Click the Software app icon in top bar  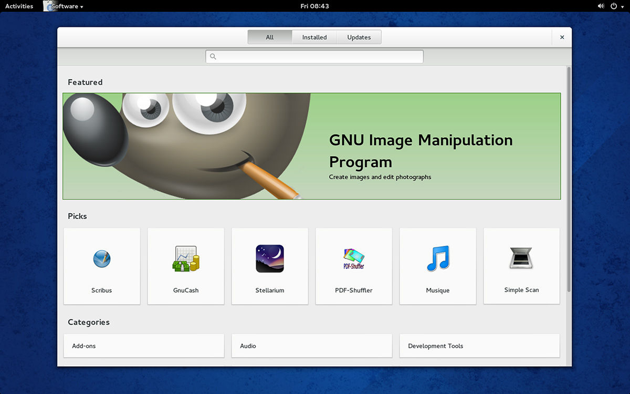[x=49, y=6]
